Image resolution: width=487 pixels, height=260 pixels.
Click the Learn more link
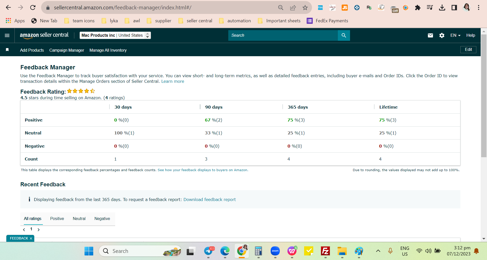tap(173, 81)
